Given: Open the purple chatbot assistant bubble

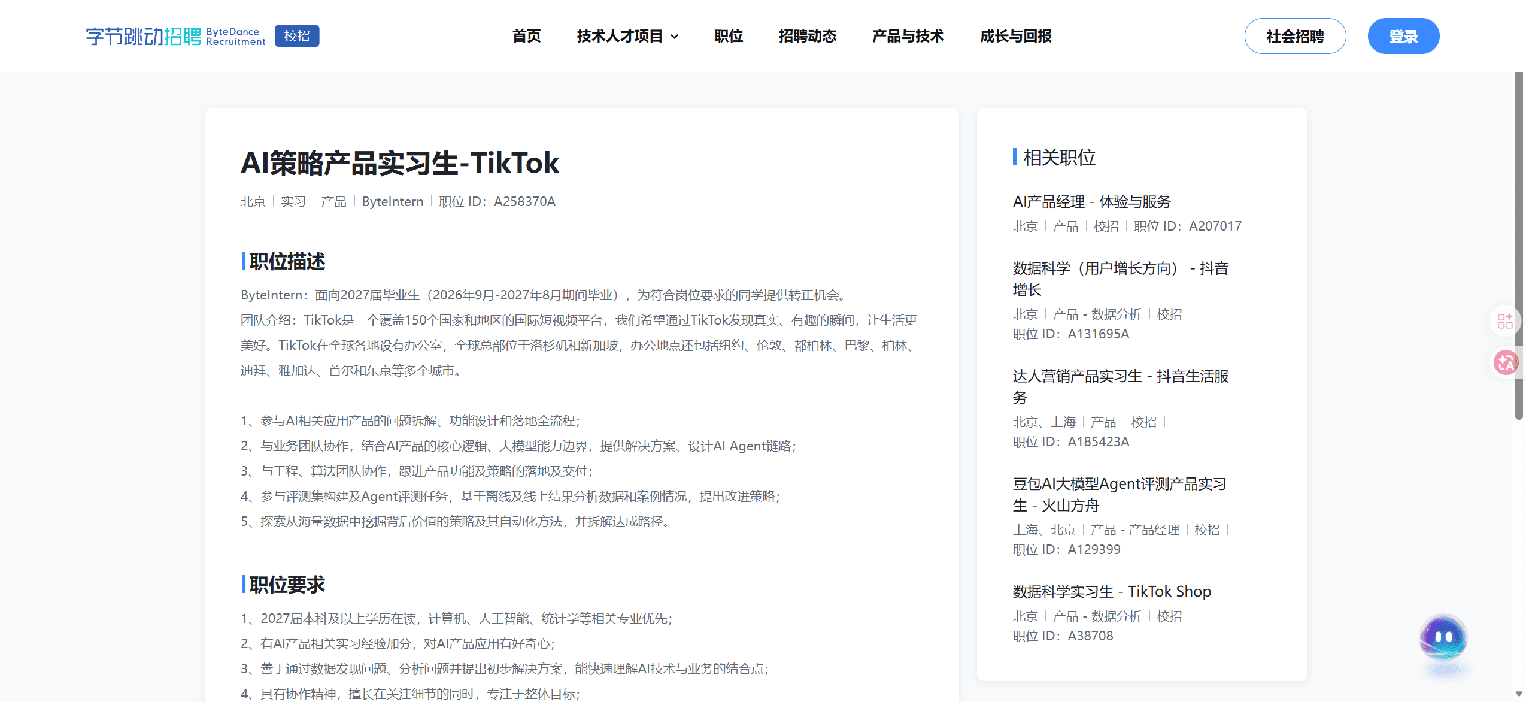Looking at the screenshot, I should [1443, 638].
